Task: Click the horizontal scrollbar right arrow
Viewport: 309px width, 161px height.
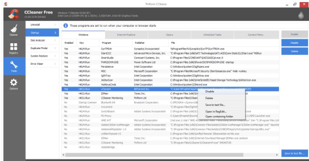Action: 277,155
